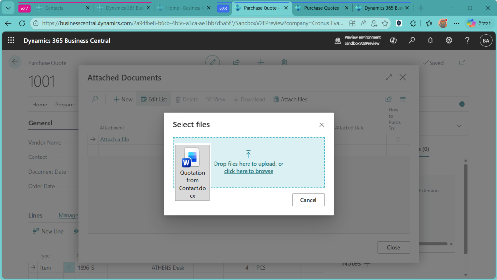Viewport: 497px width, 280px height.
Task: Click the help question mark icon
Action: [467, 41]
